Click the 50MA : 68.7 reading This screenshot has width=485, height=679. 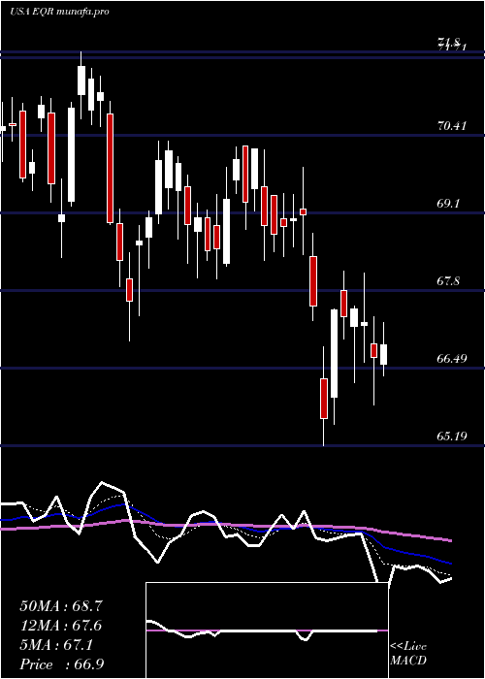(61, 606)
